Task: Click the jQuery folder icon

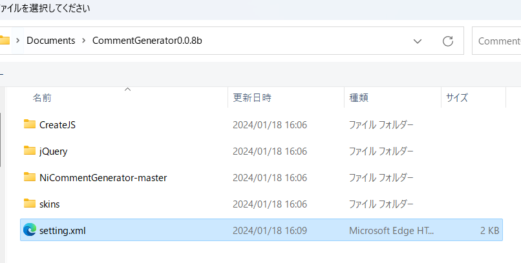Action: click(29, 151)
